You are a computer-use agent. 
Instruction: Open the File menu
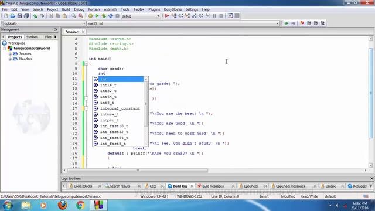click(x=5, y=9)
